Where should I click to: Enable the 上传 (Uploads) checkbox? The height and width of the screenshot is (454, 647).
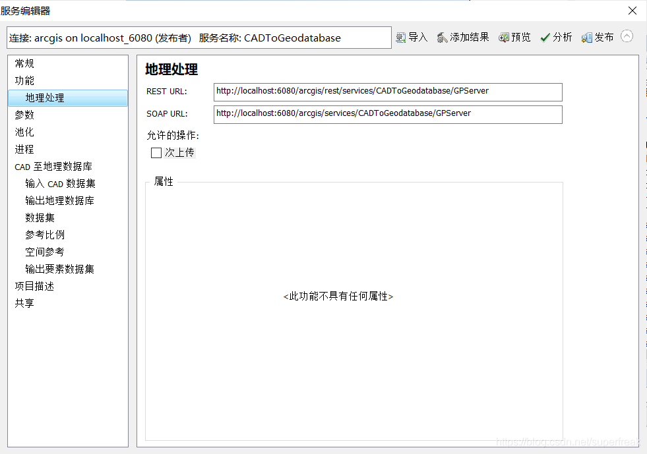click(156, 153)
